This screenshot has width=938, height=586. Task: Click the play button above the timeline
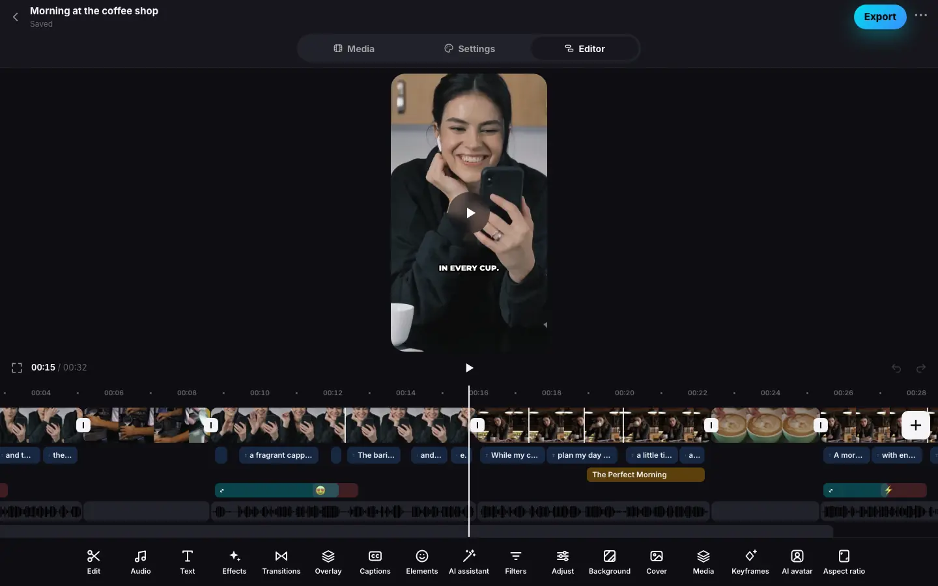[x=469, y=368]
